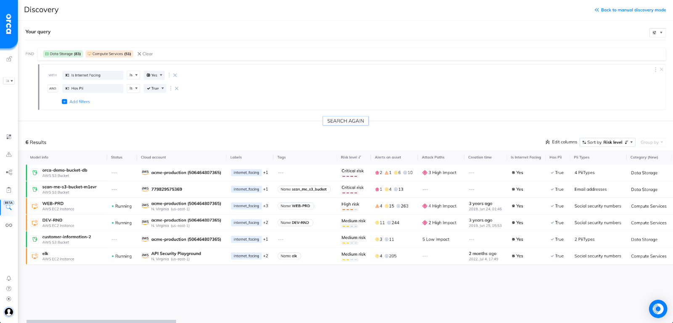Open the Group by dropdown
Image resolution: width=673 pixels, height=323 pixels.
click(651, 142)
